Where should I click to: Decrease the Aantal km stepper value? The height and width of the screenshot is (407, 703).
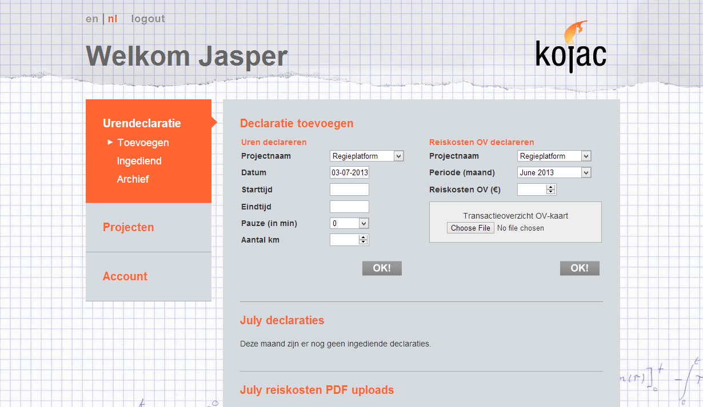coord(363,243)
